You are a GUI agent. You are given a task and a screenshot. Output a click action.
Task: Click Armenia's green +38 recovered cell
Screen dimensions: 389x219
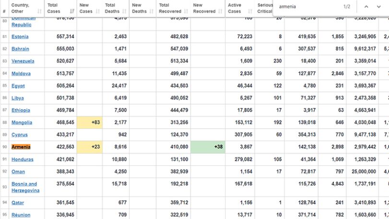[x=208, y=147]
